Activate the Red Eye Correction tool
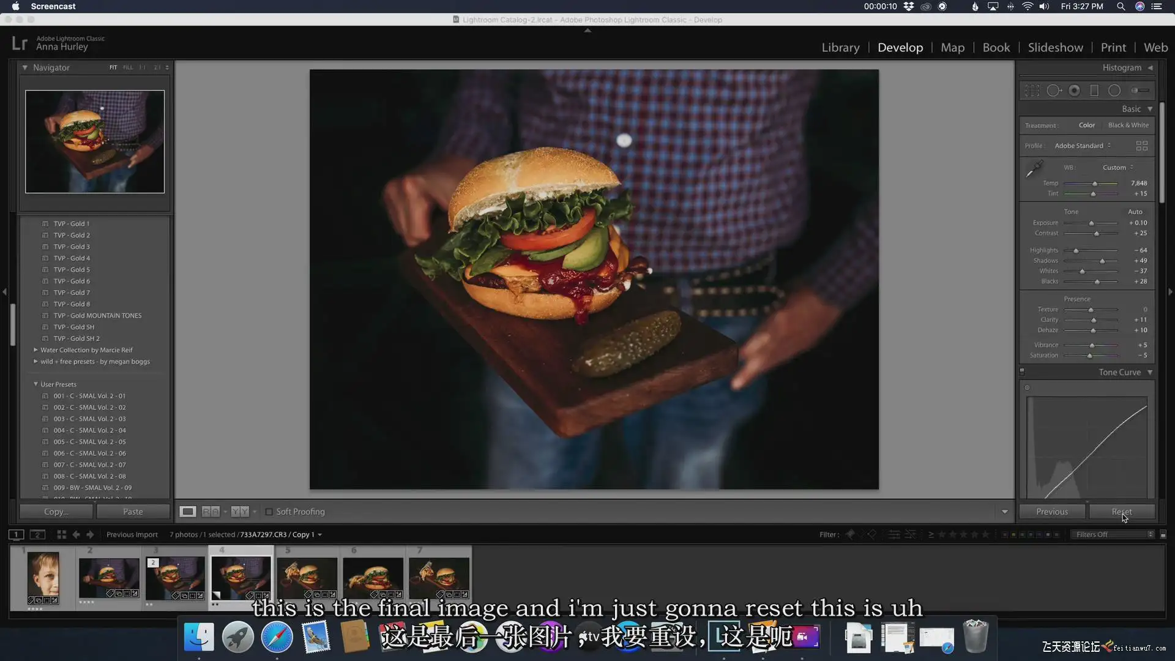Screen dimensions: 1175x661 pos(1074,91)
